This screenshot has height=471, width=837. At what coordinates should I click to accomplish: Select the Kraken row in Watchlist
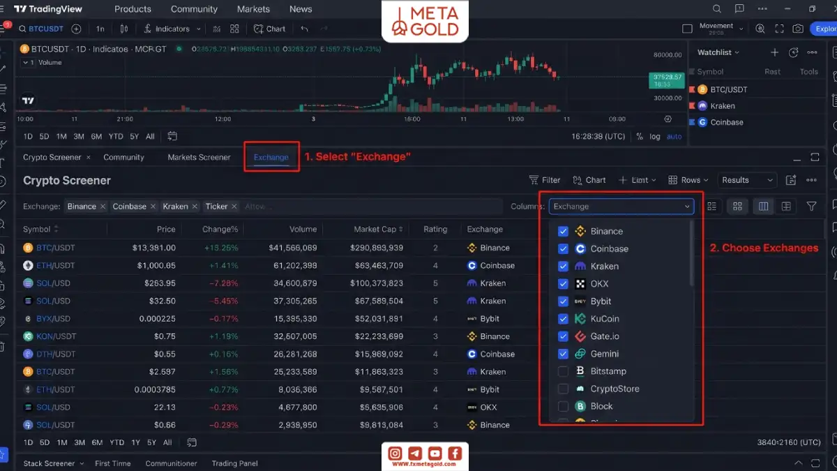click(757, 106)
